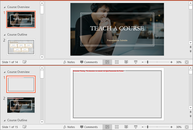Click 30% zoom level in bottom window

179,127
